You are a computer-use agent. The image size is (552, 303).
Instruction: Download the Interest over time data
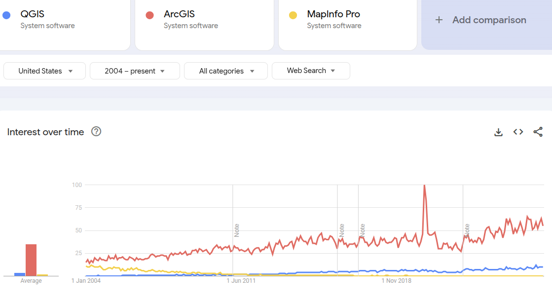click(x=498, y=132)
